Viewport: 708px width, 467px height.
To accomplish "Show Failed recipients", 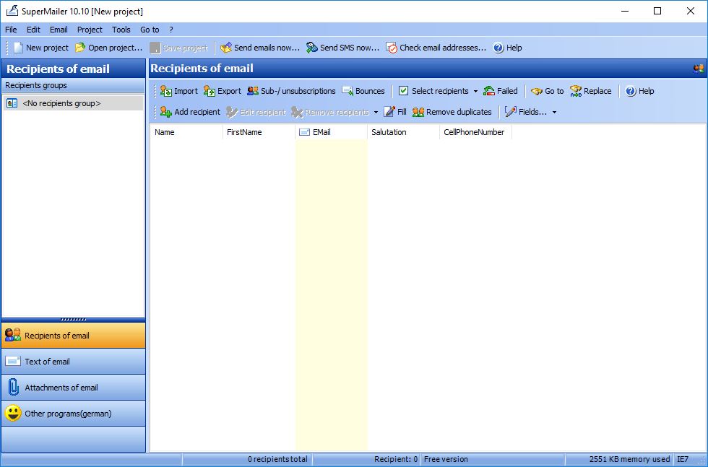I will click(500, 91).
